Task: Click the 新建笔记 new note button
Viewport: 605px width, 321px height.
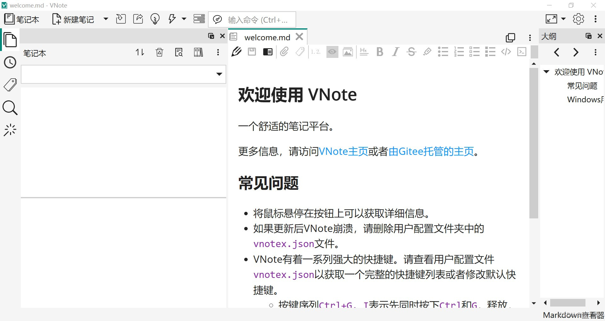Action: (73, 19)
